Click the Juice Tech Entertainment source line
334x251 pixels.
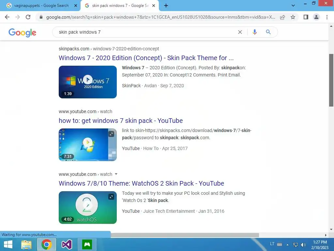173,211
